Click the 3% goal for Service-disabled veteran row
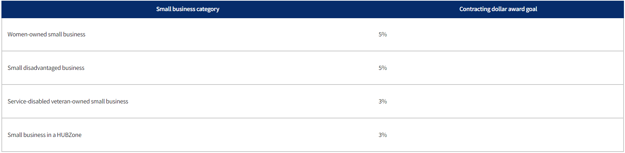 [x=382, y=101]
